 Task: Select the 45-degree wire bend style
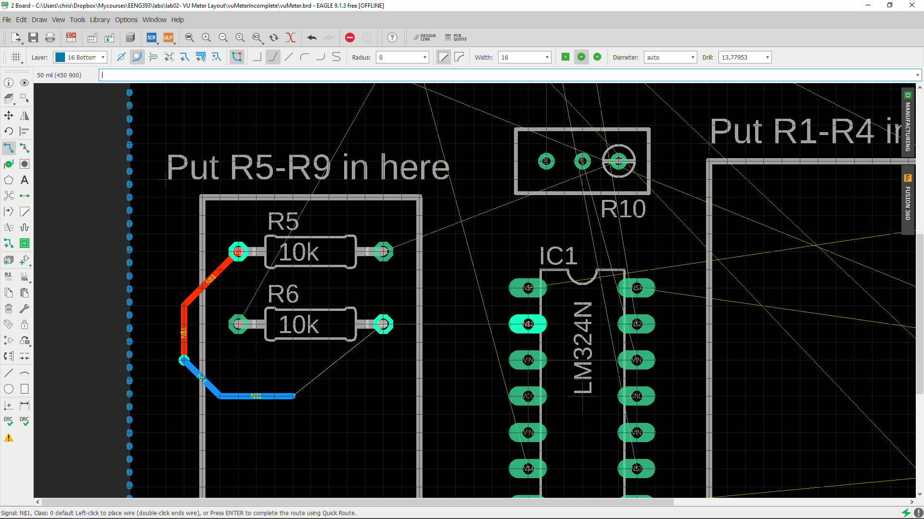pos(273,57)
